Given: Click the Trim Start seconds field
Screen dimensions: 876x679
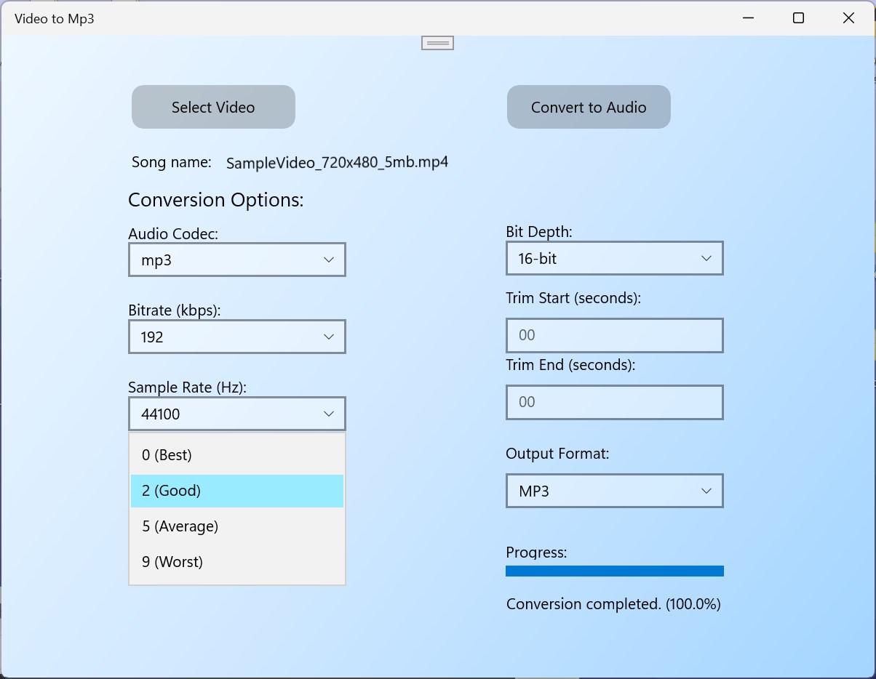Looking at the screenshot, I should coord(614,335).
